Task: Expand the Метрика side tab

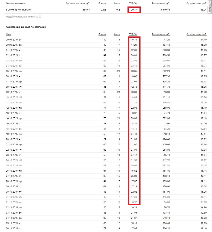Action: coord(210,7)
